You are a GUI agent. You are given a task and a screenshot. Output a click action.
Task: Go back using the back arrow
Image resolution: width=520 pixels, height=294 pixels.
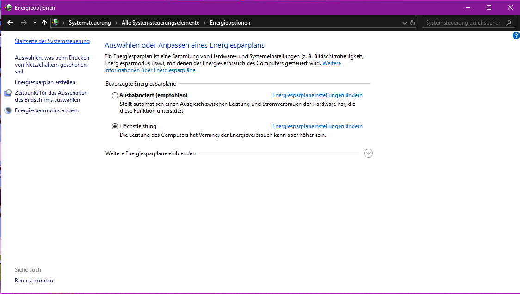coord(10,23)
